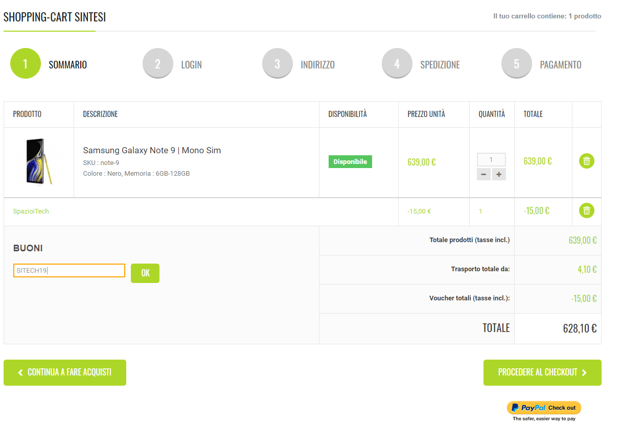Click the quantity input field
The image size is (621, 425).
pos(491,159)
